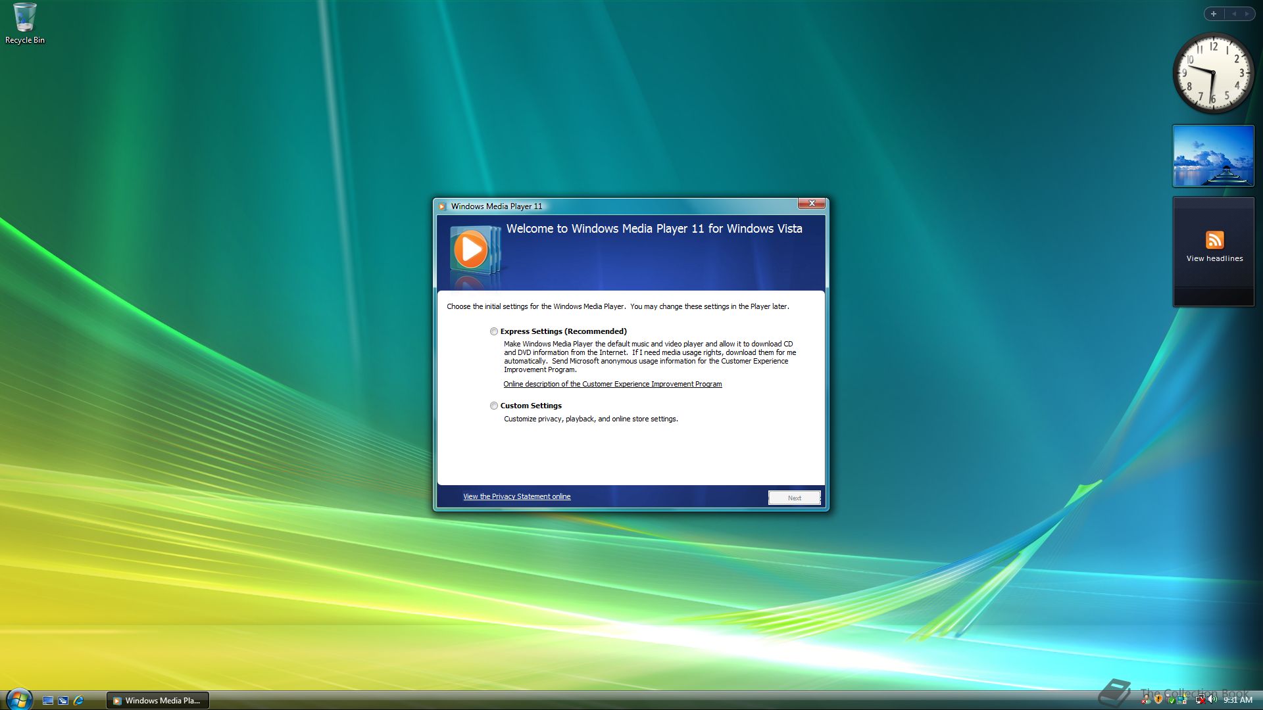Choose the Custom Settings radio option
Screen dimensions: 1263x710
tap(493, 406)
